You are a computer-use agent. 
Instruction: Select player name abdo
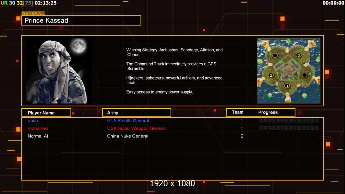tap(33, 121)
